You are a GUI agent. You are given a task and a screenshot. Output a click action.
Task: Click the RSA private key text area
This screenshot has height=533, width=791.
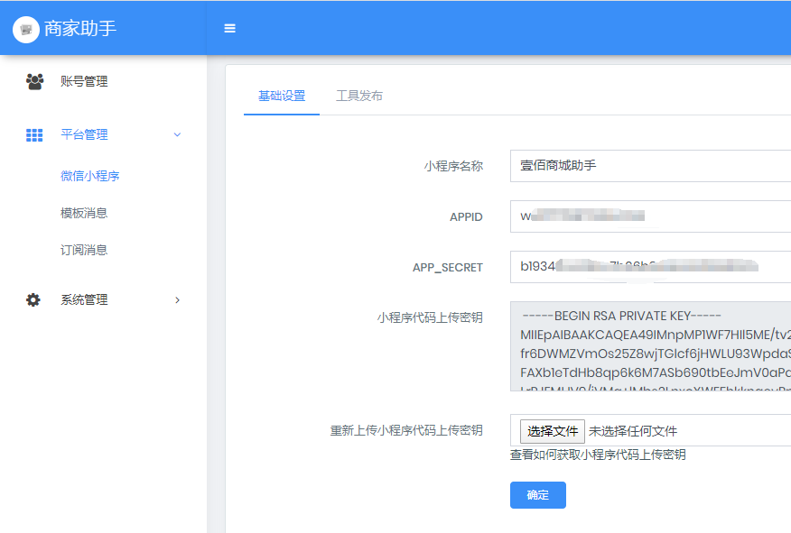click(x=650, y=346)
